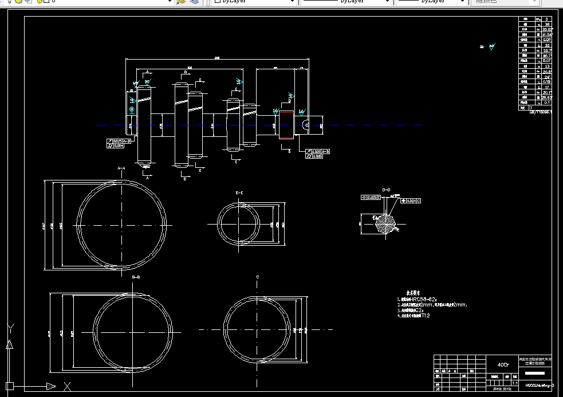
Task: Select the requirement line containing 2mm
Action: tap(432, 305)
